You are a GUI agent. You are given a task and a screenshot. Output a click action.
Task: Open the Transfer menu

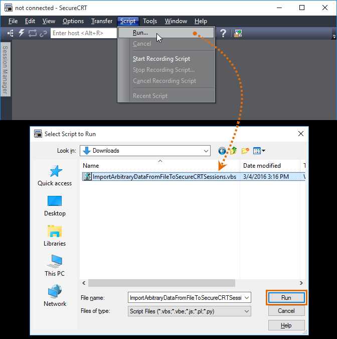pyautogui.click(x=102, y=21)
